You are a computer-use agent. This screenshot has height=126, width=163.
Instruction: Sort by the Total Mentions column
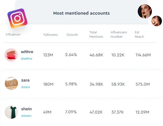pyautogui.click(x=96, y=34)
